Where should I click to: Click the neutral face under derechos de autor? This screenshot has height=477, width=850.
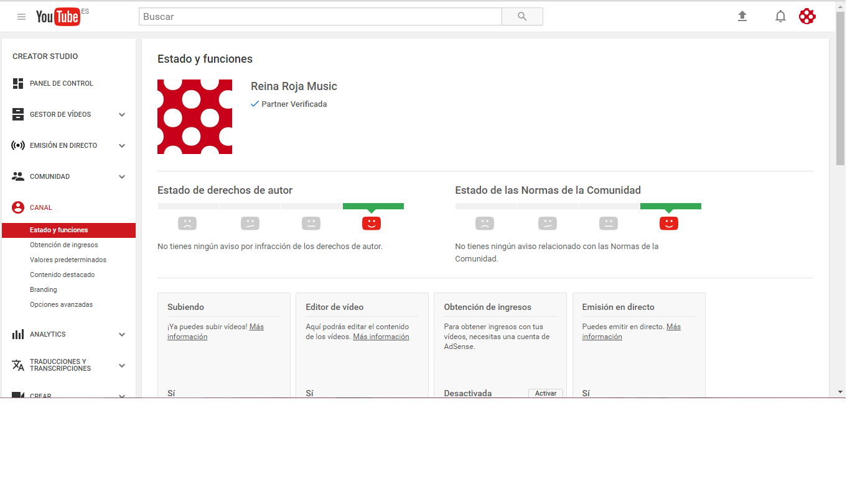coord(311,224)
